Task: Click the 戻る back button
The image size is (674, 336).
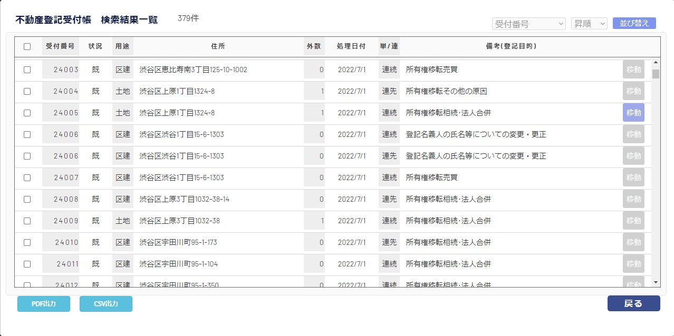Action: [x=633, y=303]
